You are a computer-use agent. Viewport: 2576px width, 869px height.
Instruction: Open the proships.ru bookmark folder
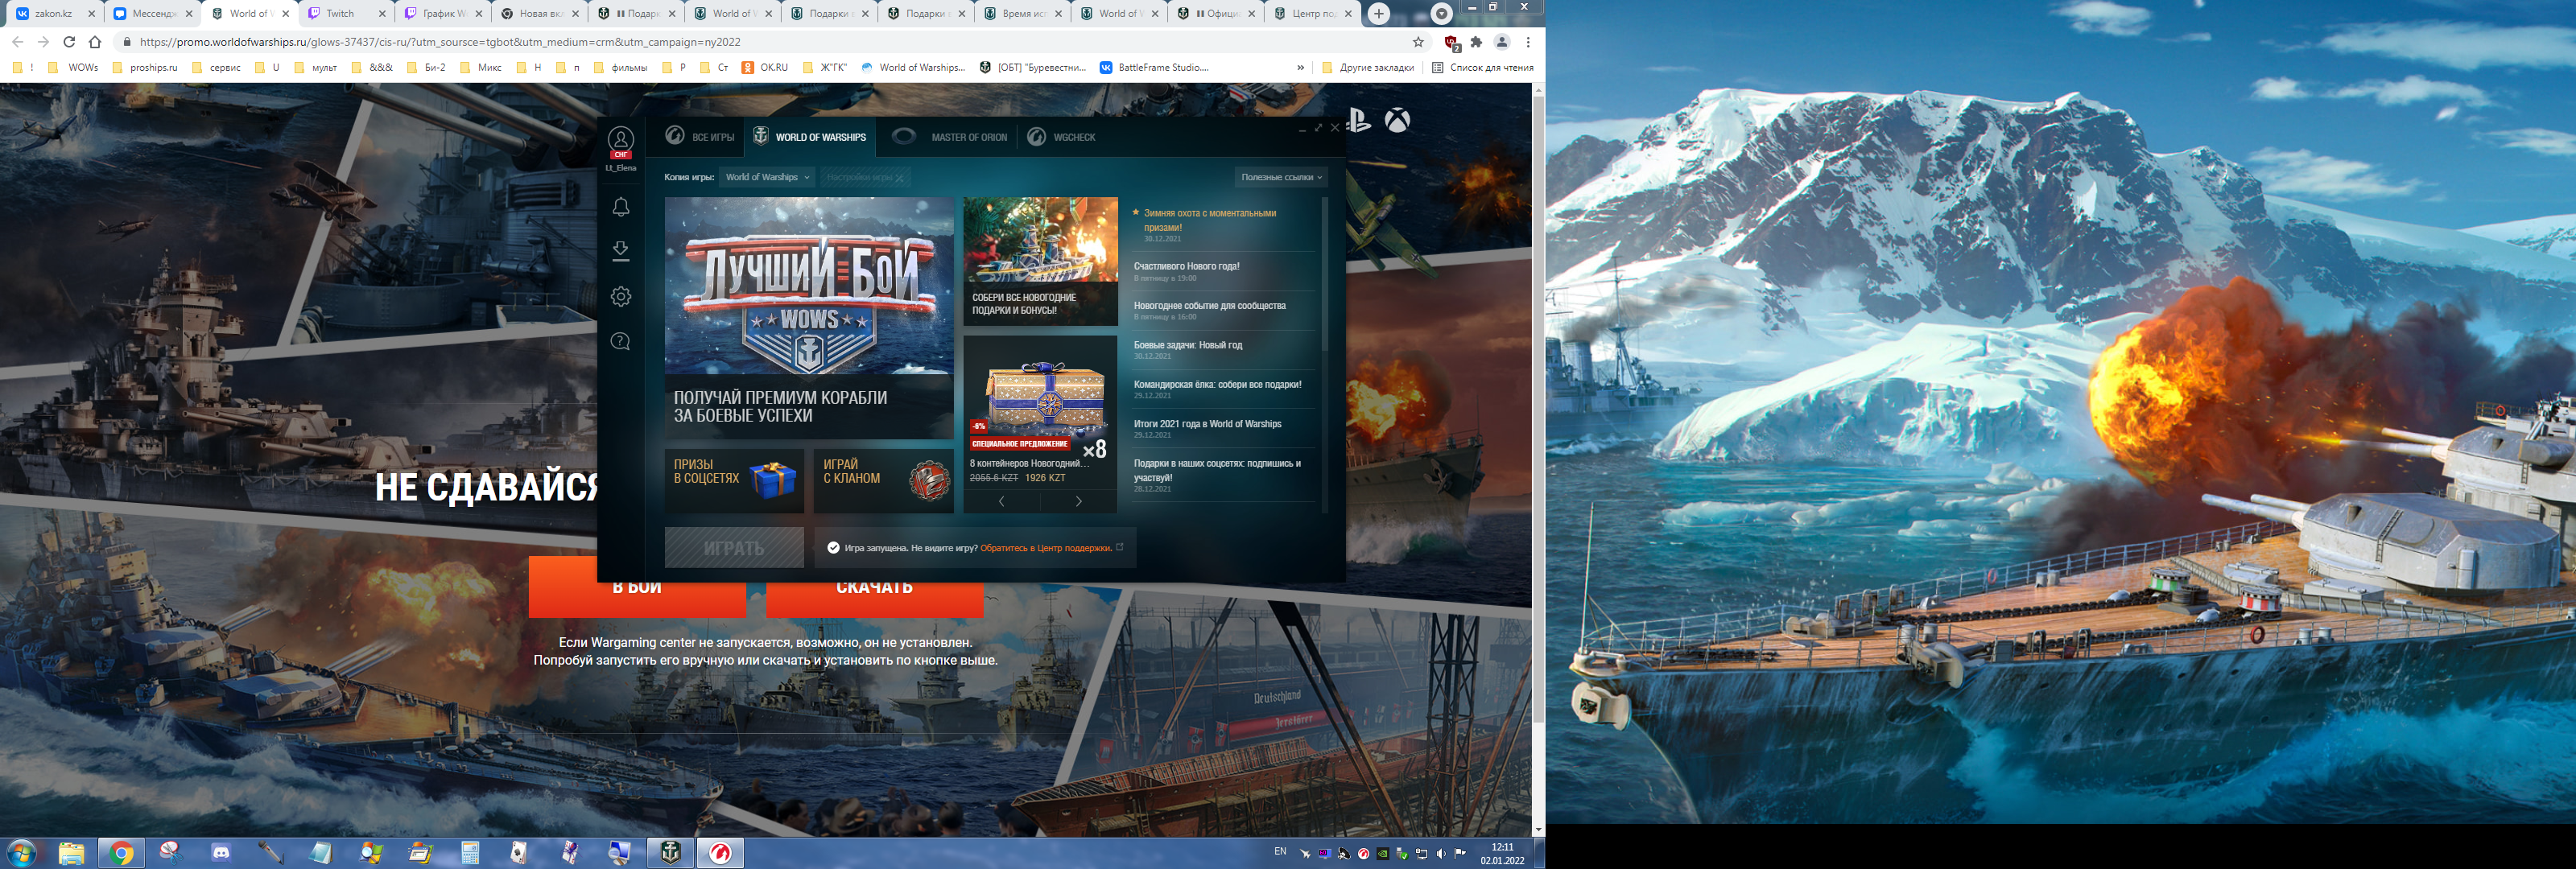click(144, 68)
